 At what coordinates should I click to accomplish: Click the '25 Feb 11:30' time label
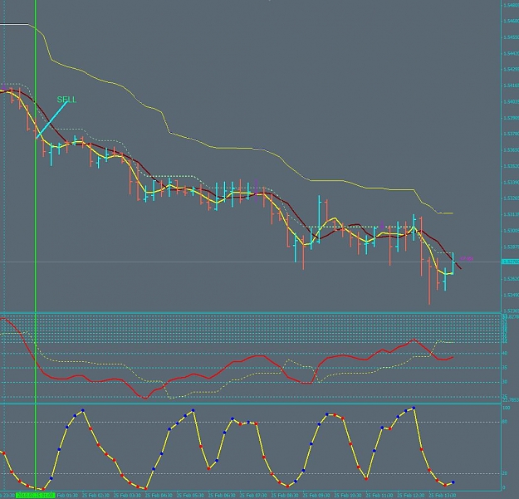tap(380, 496)
